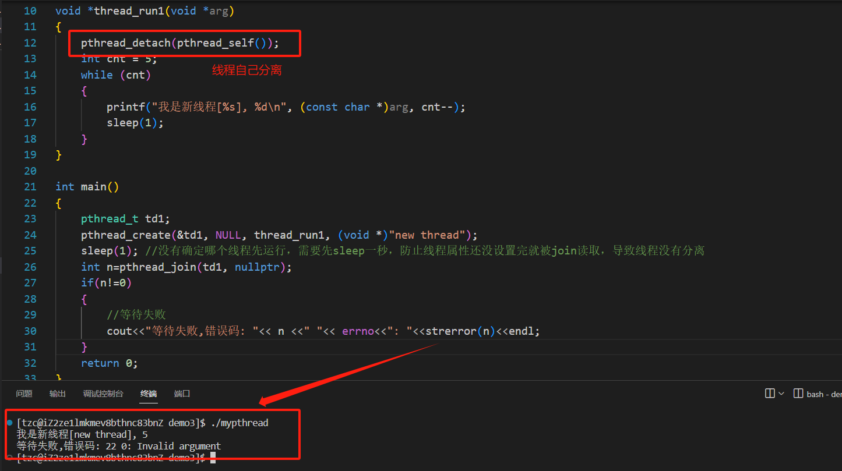Viewport: 842px width, 471px height.
Task: Click pthread_join on line 26
Action: tap(158, 267)
